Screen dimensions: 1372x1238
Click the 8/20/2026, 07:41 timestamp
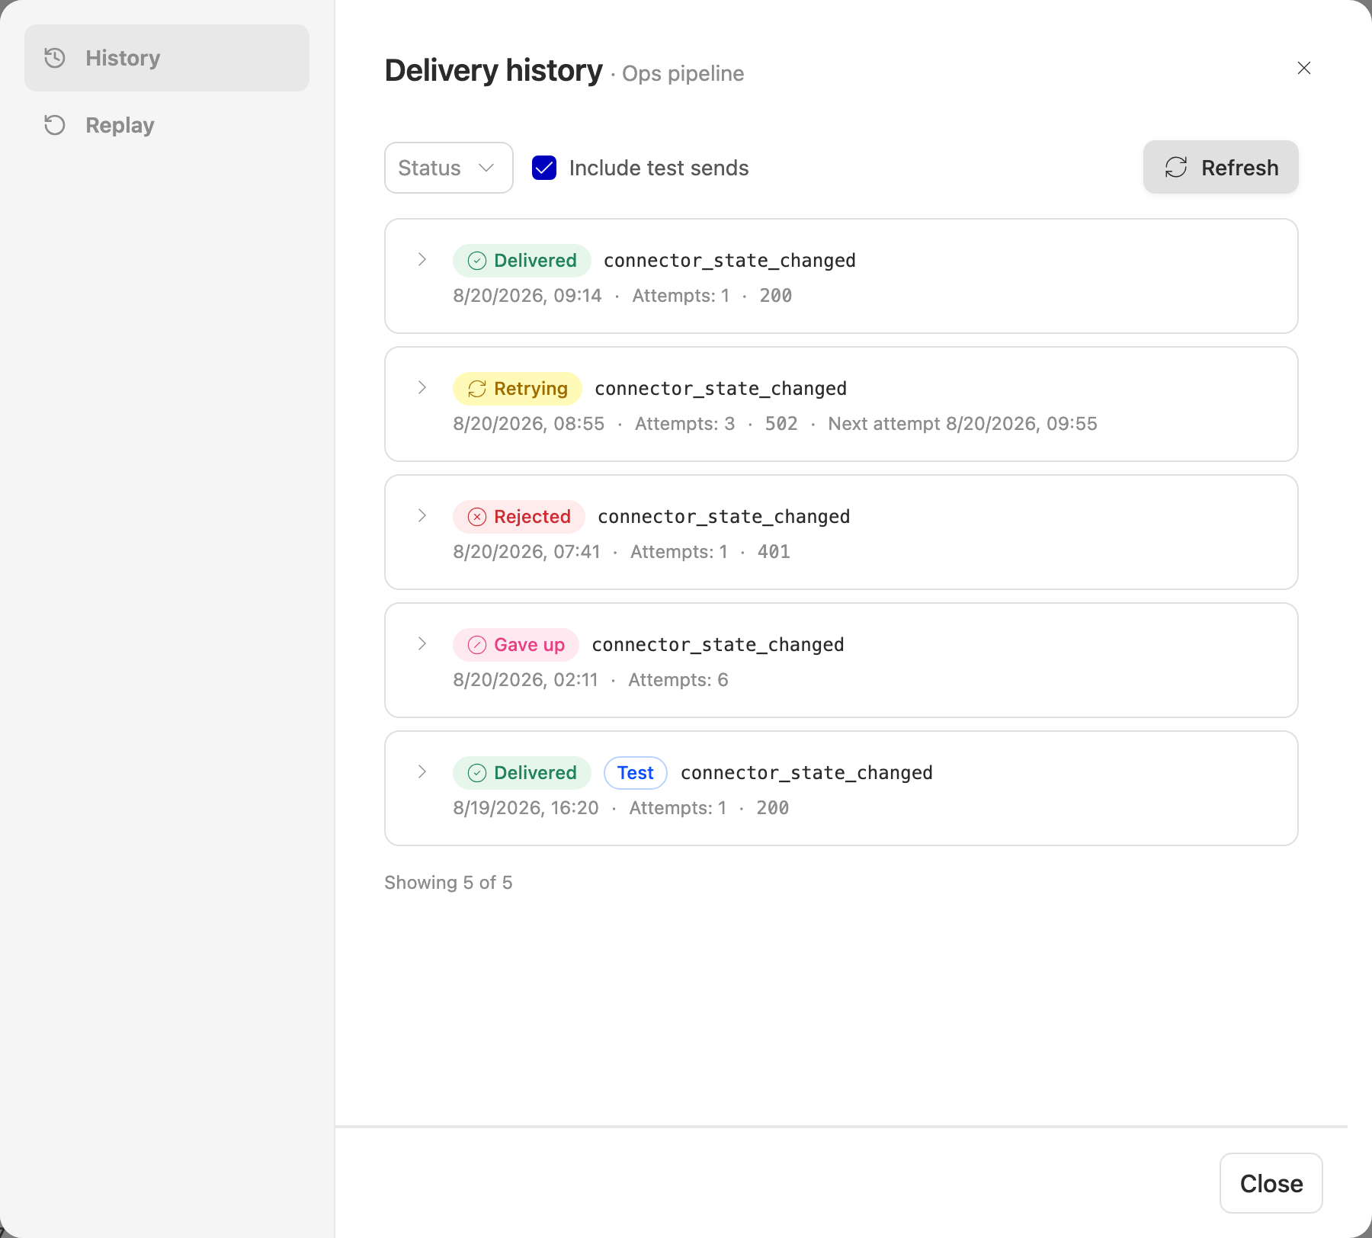pos(527,552)
